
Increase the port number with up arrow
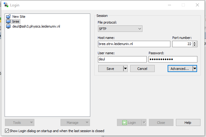point(194,43)
